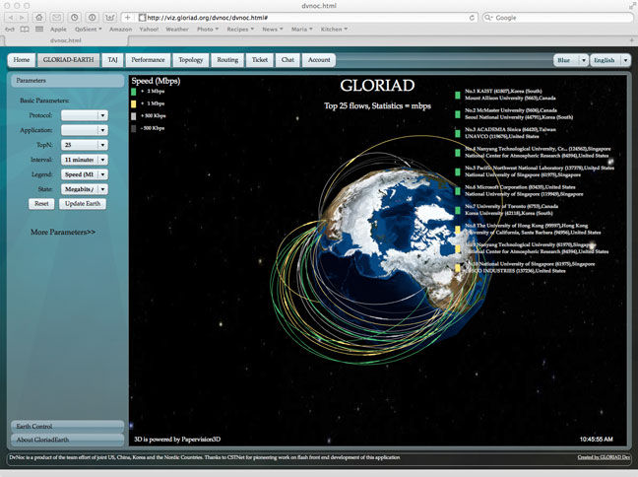Expand the More Parameters section
The image size is (638, 477).
click(63, 233)
